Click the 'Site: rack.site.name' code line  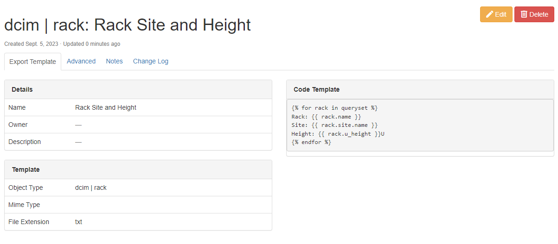(334, 125)
